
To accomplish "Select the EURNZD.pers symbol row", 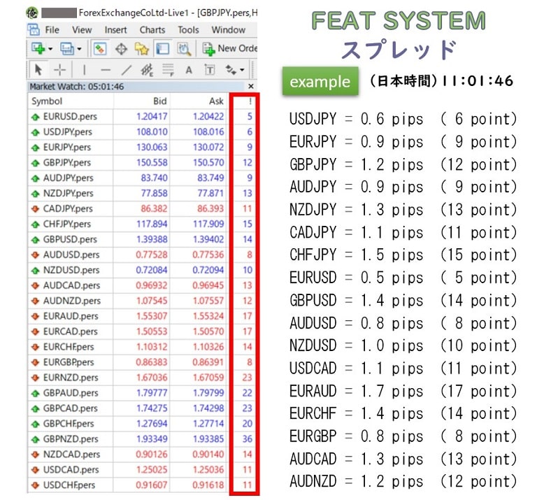I will (x=142, y=378).
